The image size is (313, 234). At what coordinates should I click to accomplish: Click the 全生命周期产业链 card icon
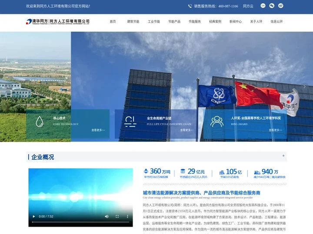point(130,122)
